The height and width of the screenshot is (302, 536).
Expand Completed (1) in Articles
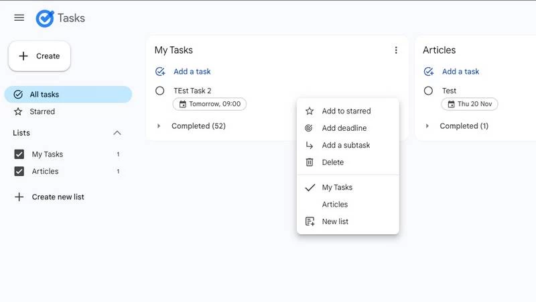(x=427, y=126)
